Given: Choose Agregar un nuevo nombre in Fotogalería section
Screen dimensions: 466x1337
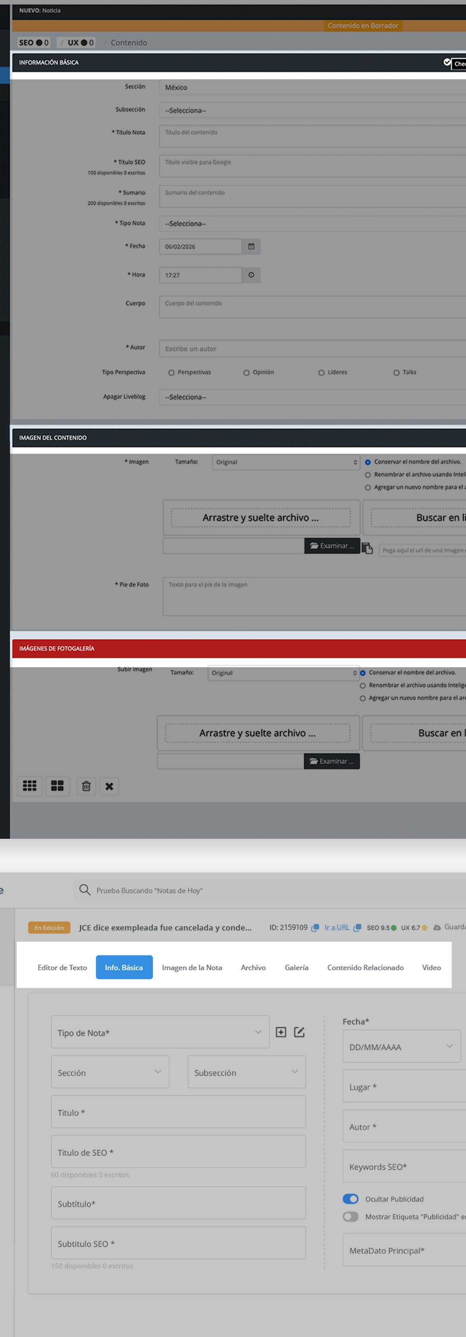Looking at the screenshot, I should click(x=363, y=698).
